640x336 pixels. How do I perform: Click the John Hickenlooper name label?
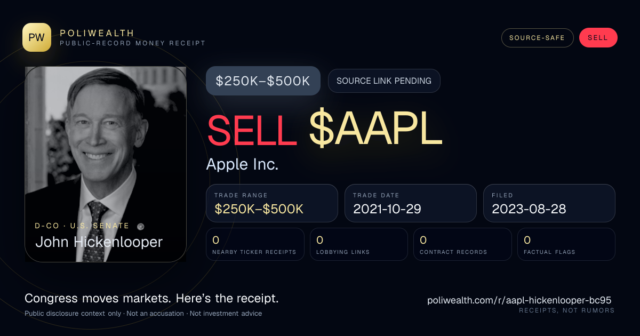click(99, 242)
